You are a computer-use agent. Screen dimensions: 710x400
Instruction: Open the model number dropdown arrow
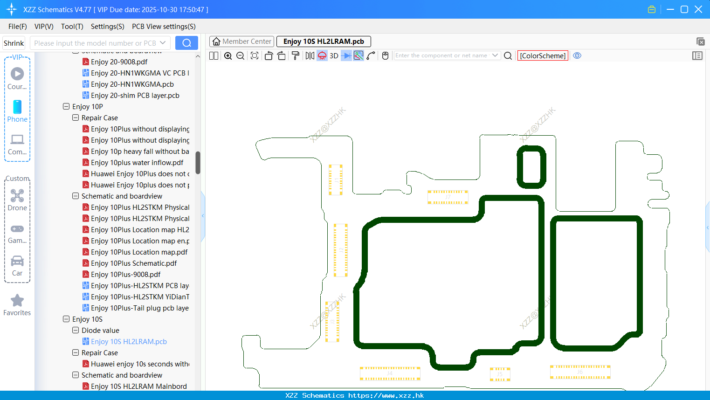pyautogui.click(x=163, y=43)
